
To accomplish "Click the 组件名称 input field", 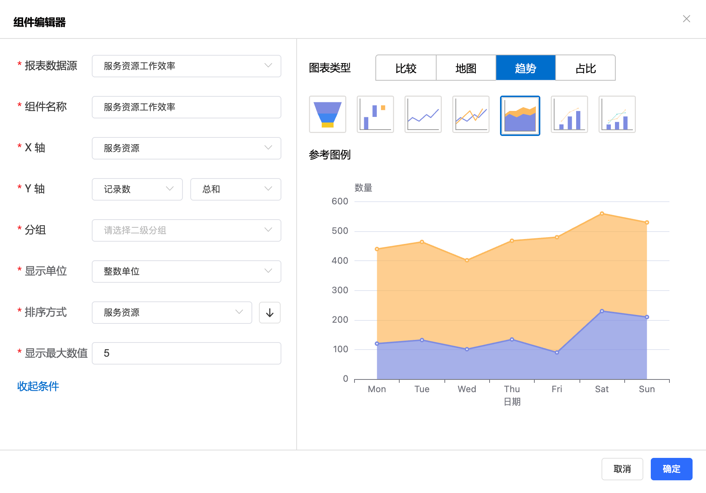I will click(x=186, y=107).
